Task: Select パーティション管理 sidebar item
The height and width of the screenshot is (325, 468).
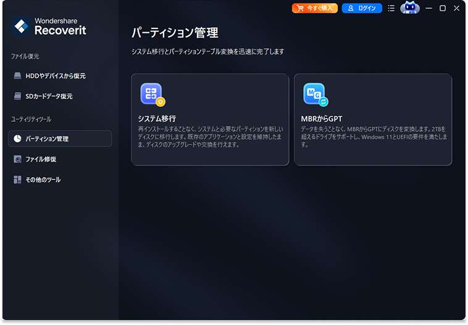Action: tap(60, 138)
